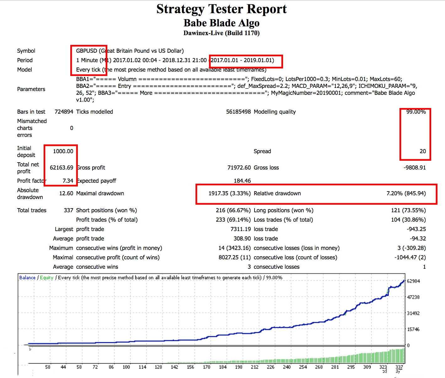Click 'Ticks modelled' label

94,112
